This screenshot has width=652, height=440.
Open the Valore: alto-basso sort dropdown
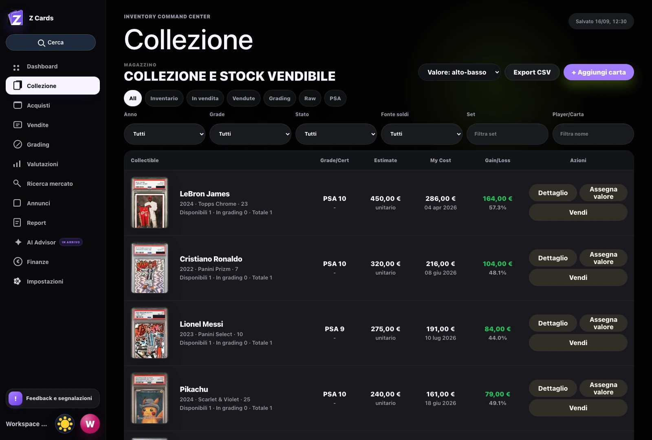coord(460,72)
